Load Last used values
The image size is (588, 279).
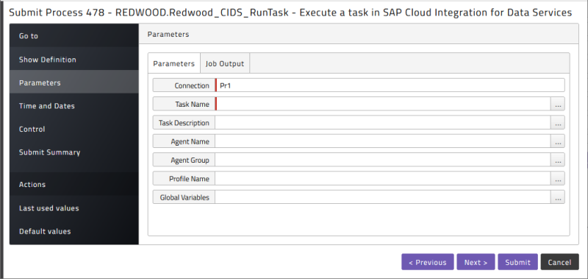click(74, 208)
